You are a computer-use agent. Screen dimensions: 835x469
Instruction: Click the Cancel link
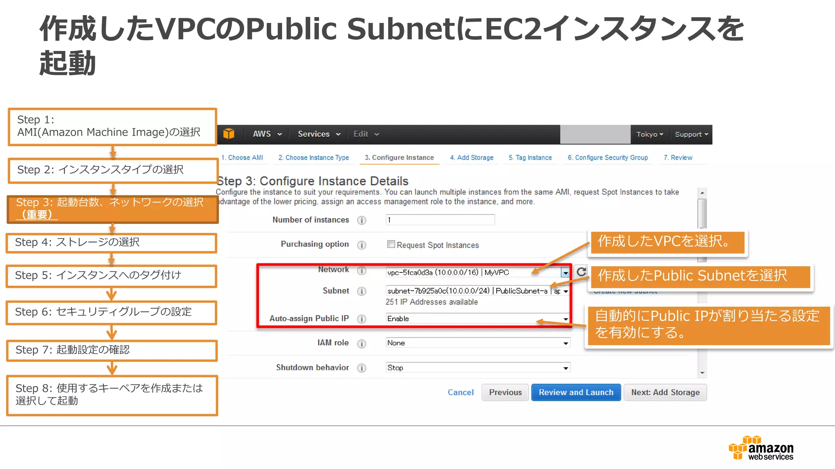coord(461,392)
